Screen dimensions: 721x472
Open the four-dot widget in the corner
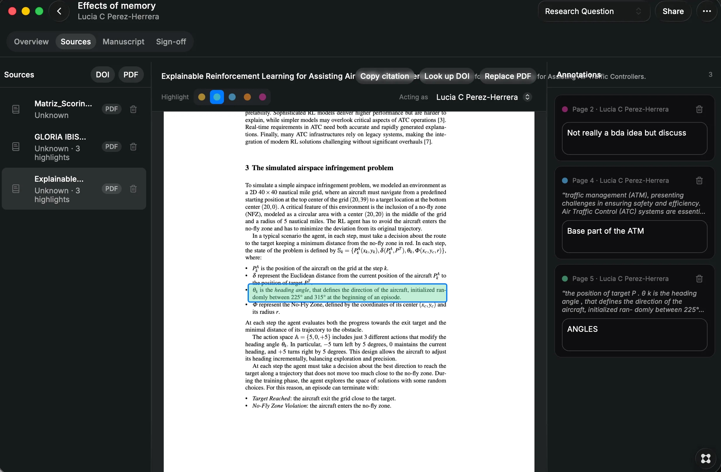pyautogui.click(x=706, y=458)
